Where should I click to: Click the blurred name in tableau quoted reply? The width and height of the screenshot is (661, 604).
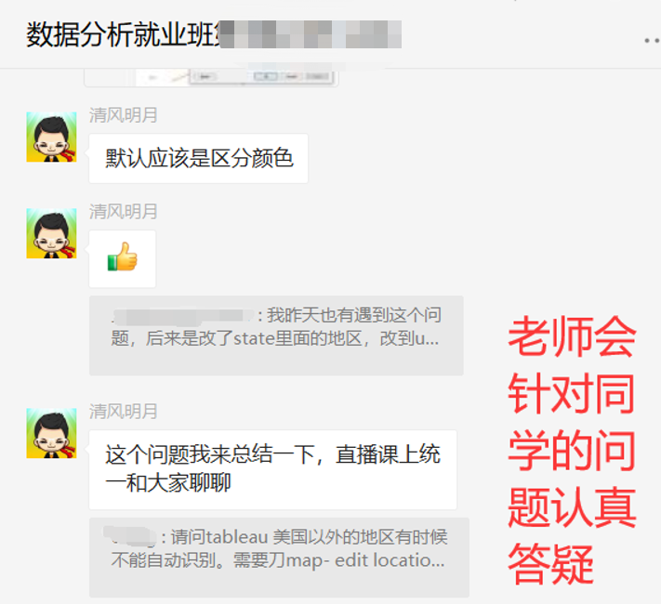130,535
